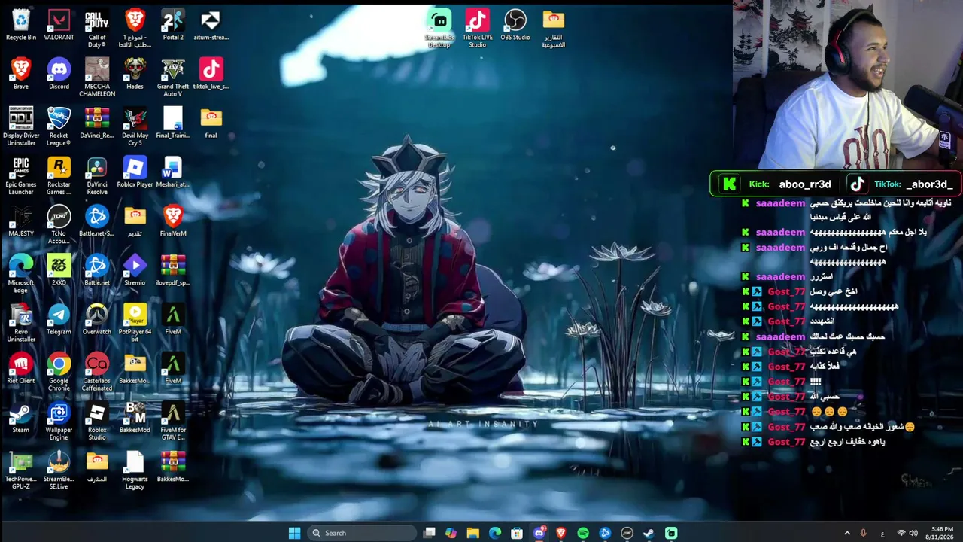The height and width of the screenshot is (542, 963).
Task: Select the TcNo Account switcher icon
Action: coord(59,224)
